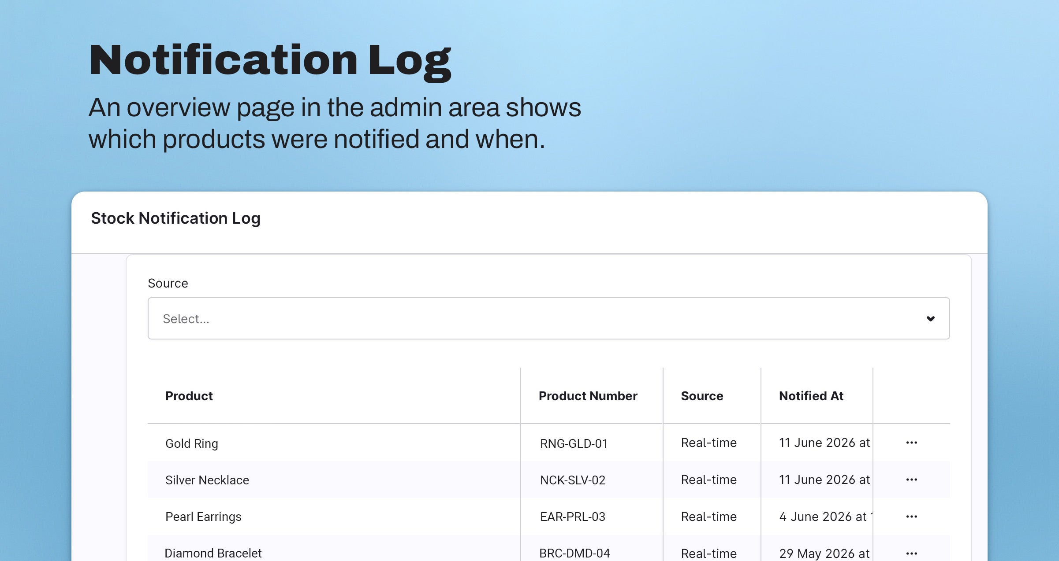Click the 4 June 2026 notified date

pos(825,517)
